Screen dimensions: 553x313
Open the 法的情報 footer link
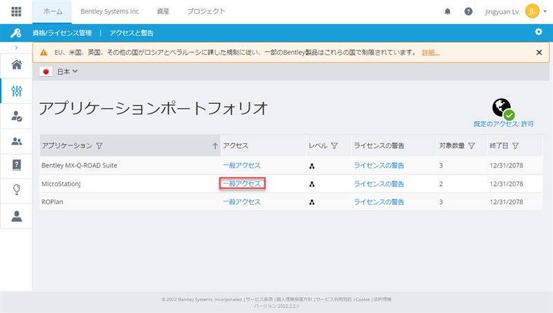pos(382,299)
